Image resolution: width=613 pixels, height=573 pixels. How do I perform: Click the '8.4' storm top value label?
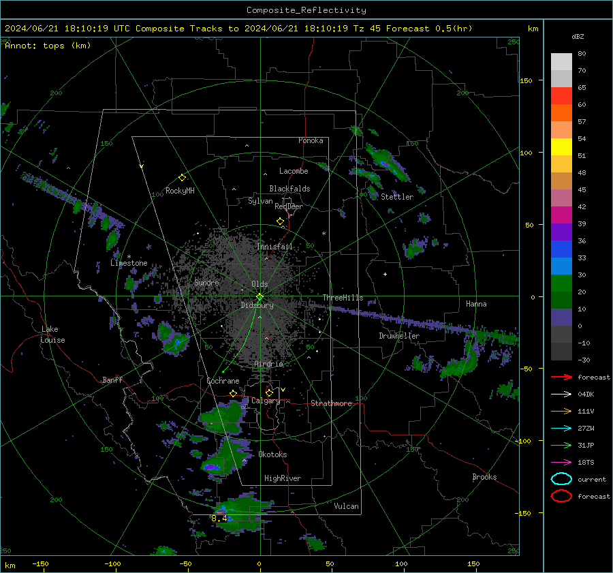219,518
